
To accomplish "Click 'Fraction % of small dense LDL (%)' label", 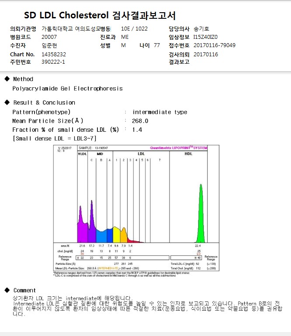I will [x=66, y=130].
